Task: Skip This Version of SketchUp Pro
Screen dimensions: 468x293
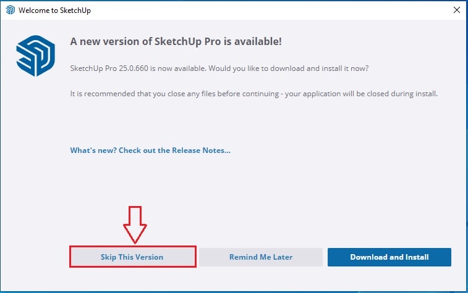Action: tap(132, 257)
